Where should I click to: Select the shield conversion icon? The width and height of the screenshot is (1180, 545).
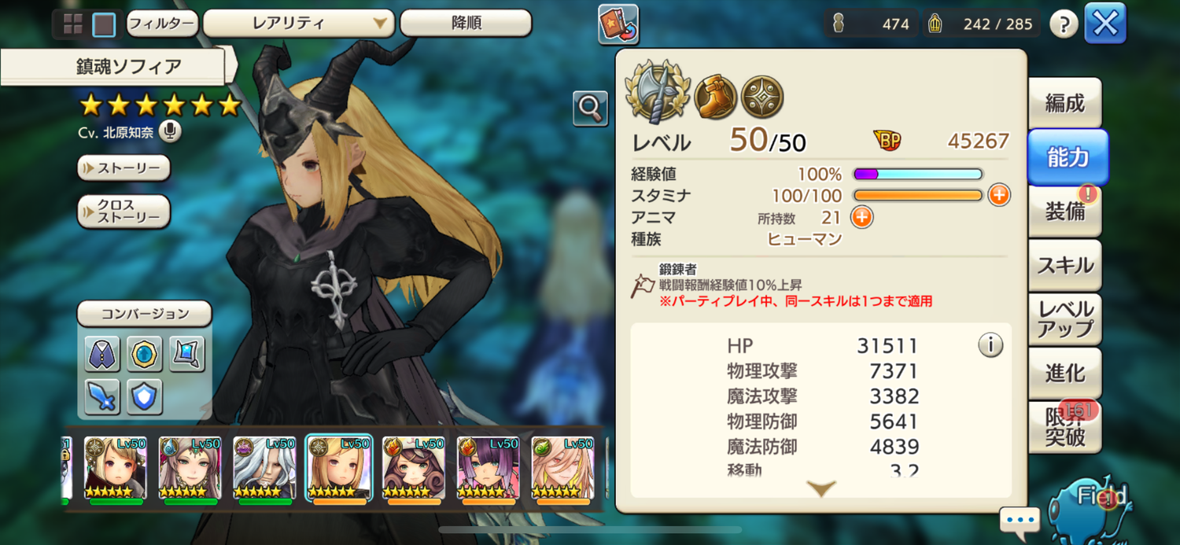pyautogui.click(x=144, y=396)
